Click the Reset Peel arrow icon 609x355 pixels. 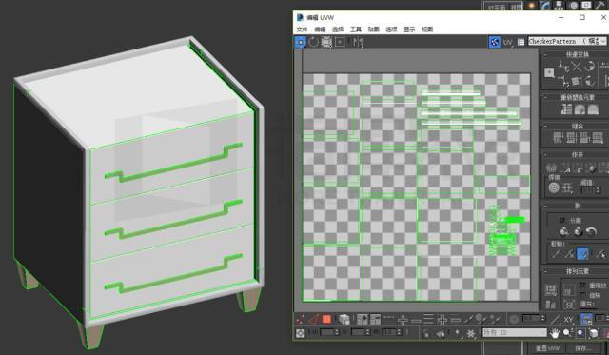point(591,232)
